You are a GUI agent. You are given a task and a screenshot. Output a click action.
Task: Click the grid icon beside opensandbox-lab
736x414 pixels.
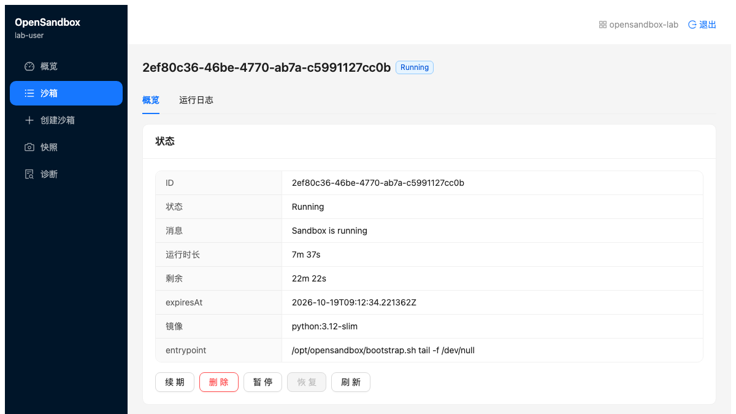click(603, 25)
